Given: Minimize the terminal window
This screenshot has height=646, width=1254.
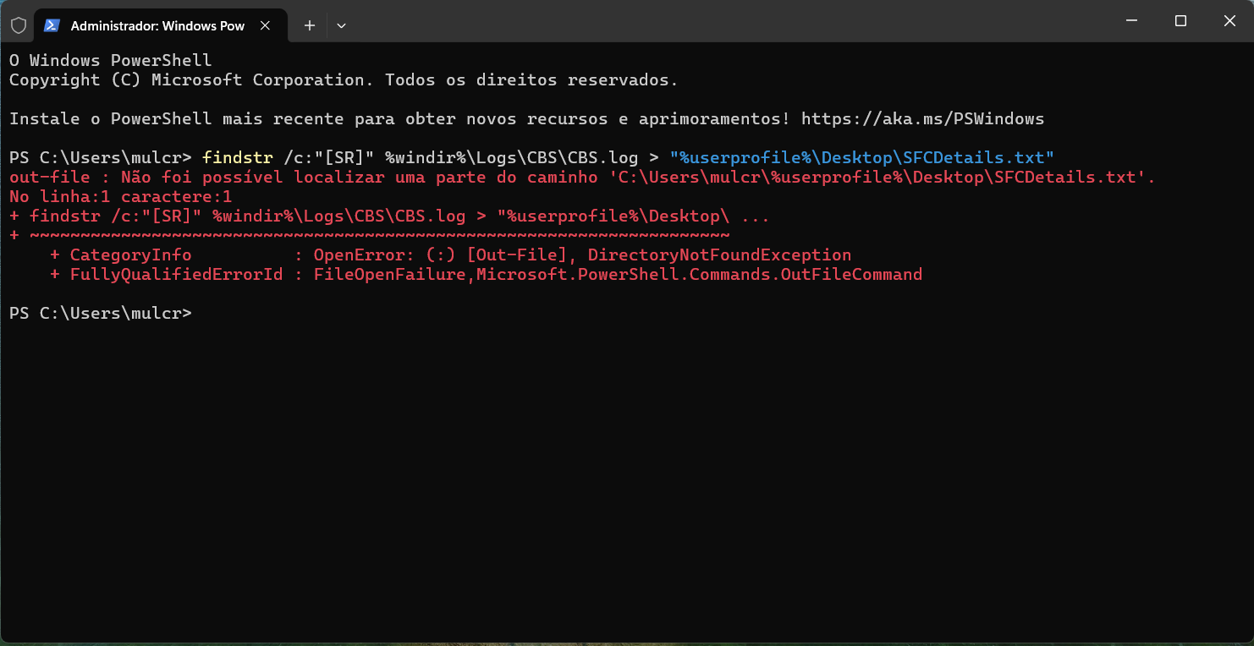Looking at the screenshot, I should 1131,21.
